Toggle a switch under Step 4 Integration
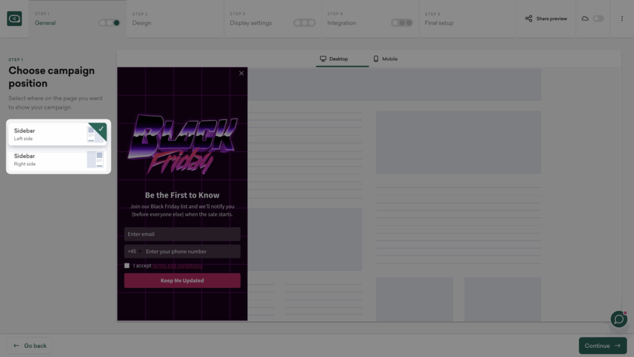634x357 pixels. point(401,22)
